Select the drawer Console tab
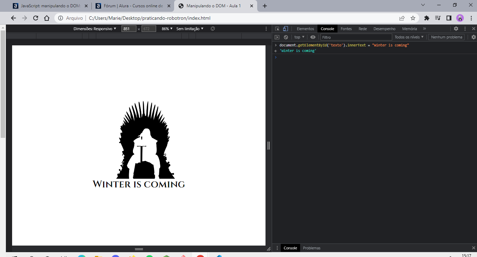This screenshot has width=477, height=257. click(290, 248)
